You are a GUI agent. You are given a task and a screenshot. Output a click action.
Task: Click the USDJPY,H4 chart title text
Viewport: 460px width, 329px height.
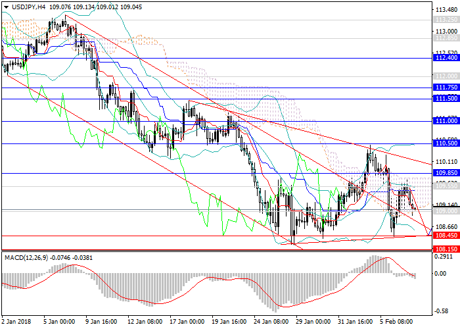[27, 7]
